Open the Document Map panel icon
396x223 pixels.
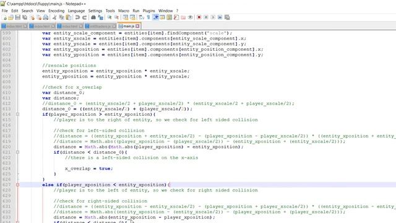[170, 17]
